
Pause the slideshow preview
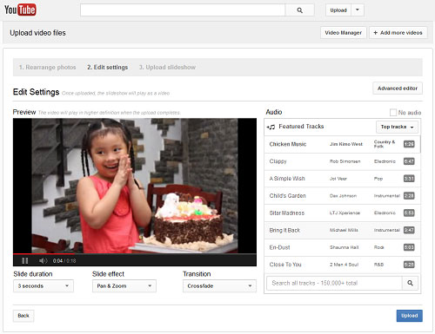[x=25, y=261]
